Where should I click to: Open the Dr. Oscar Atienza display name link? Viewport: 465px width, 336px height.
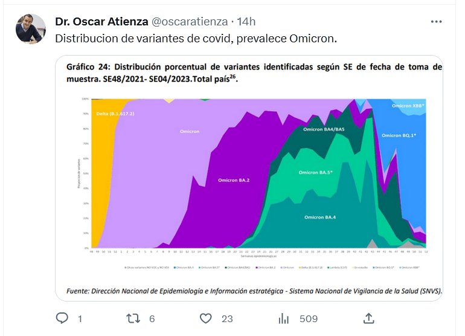point(101,22)
